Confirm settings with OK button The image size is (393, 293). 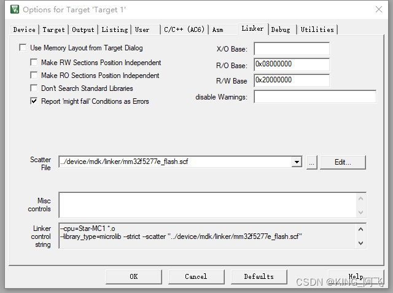pyautogui.click(x=134, y=276)
